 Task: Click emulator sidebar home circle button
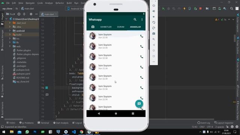point(154,51)
